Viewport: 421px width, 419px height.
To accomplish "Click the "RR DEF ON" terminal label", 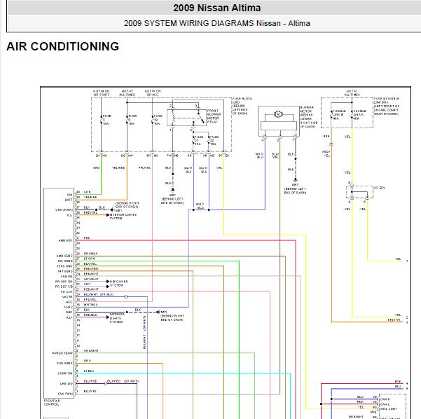I will click(64, 282).
